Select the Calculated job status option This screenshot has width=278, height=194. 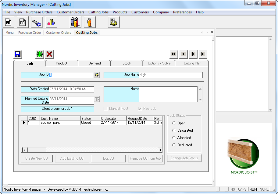tap(174, 130)
